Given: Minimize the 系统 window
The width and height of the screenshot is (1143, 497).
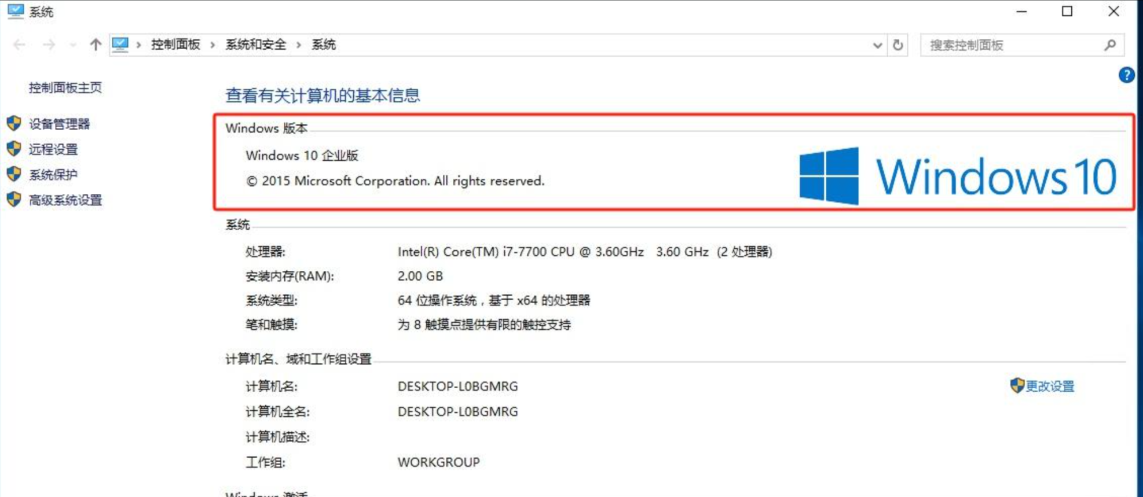Looking at the screenshot, I should pos(1021,11).
